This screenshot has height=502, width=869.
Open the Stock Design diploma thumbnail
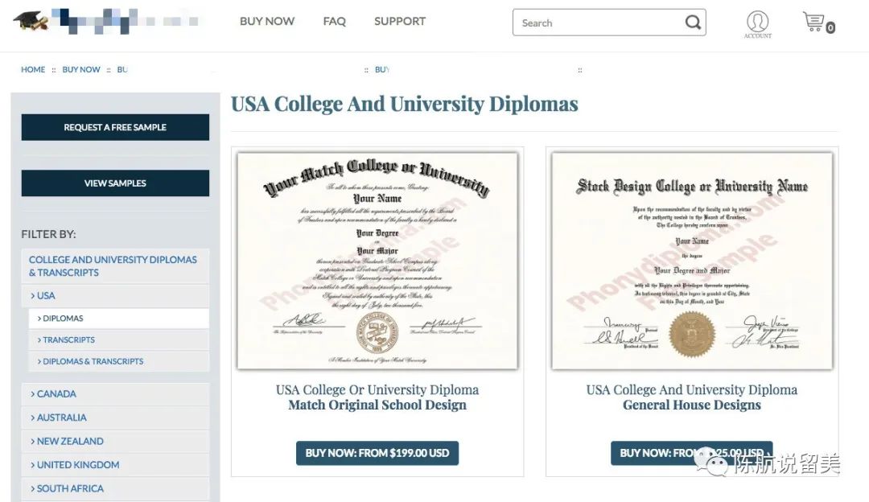point(692,261)
